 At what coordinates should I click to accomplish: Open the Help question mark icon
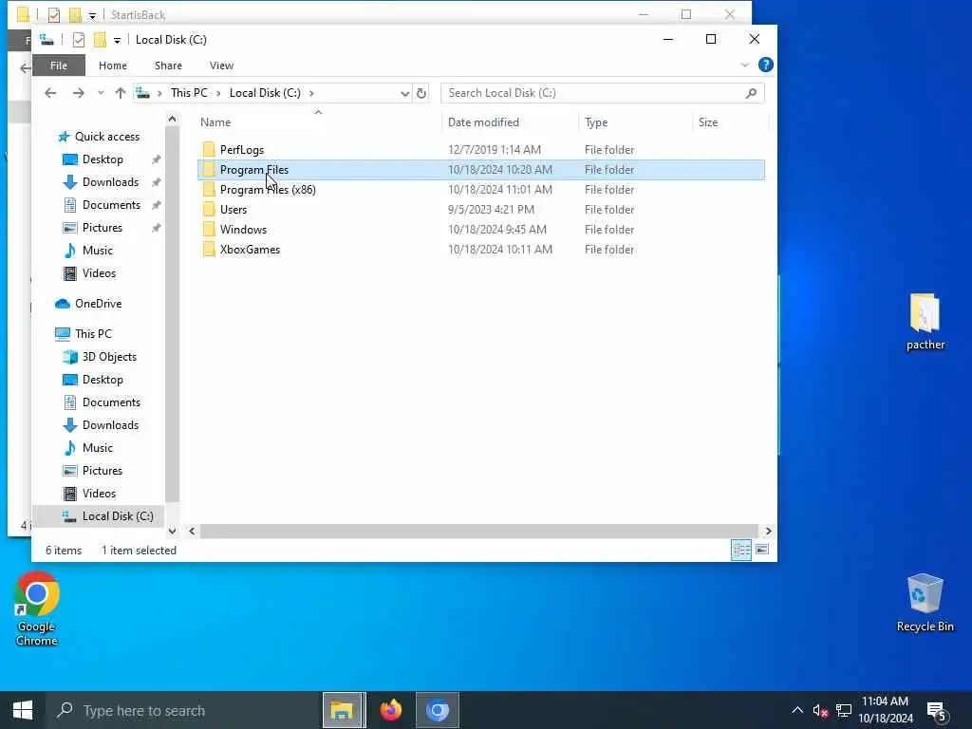pos(766,65)
